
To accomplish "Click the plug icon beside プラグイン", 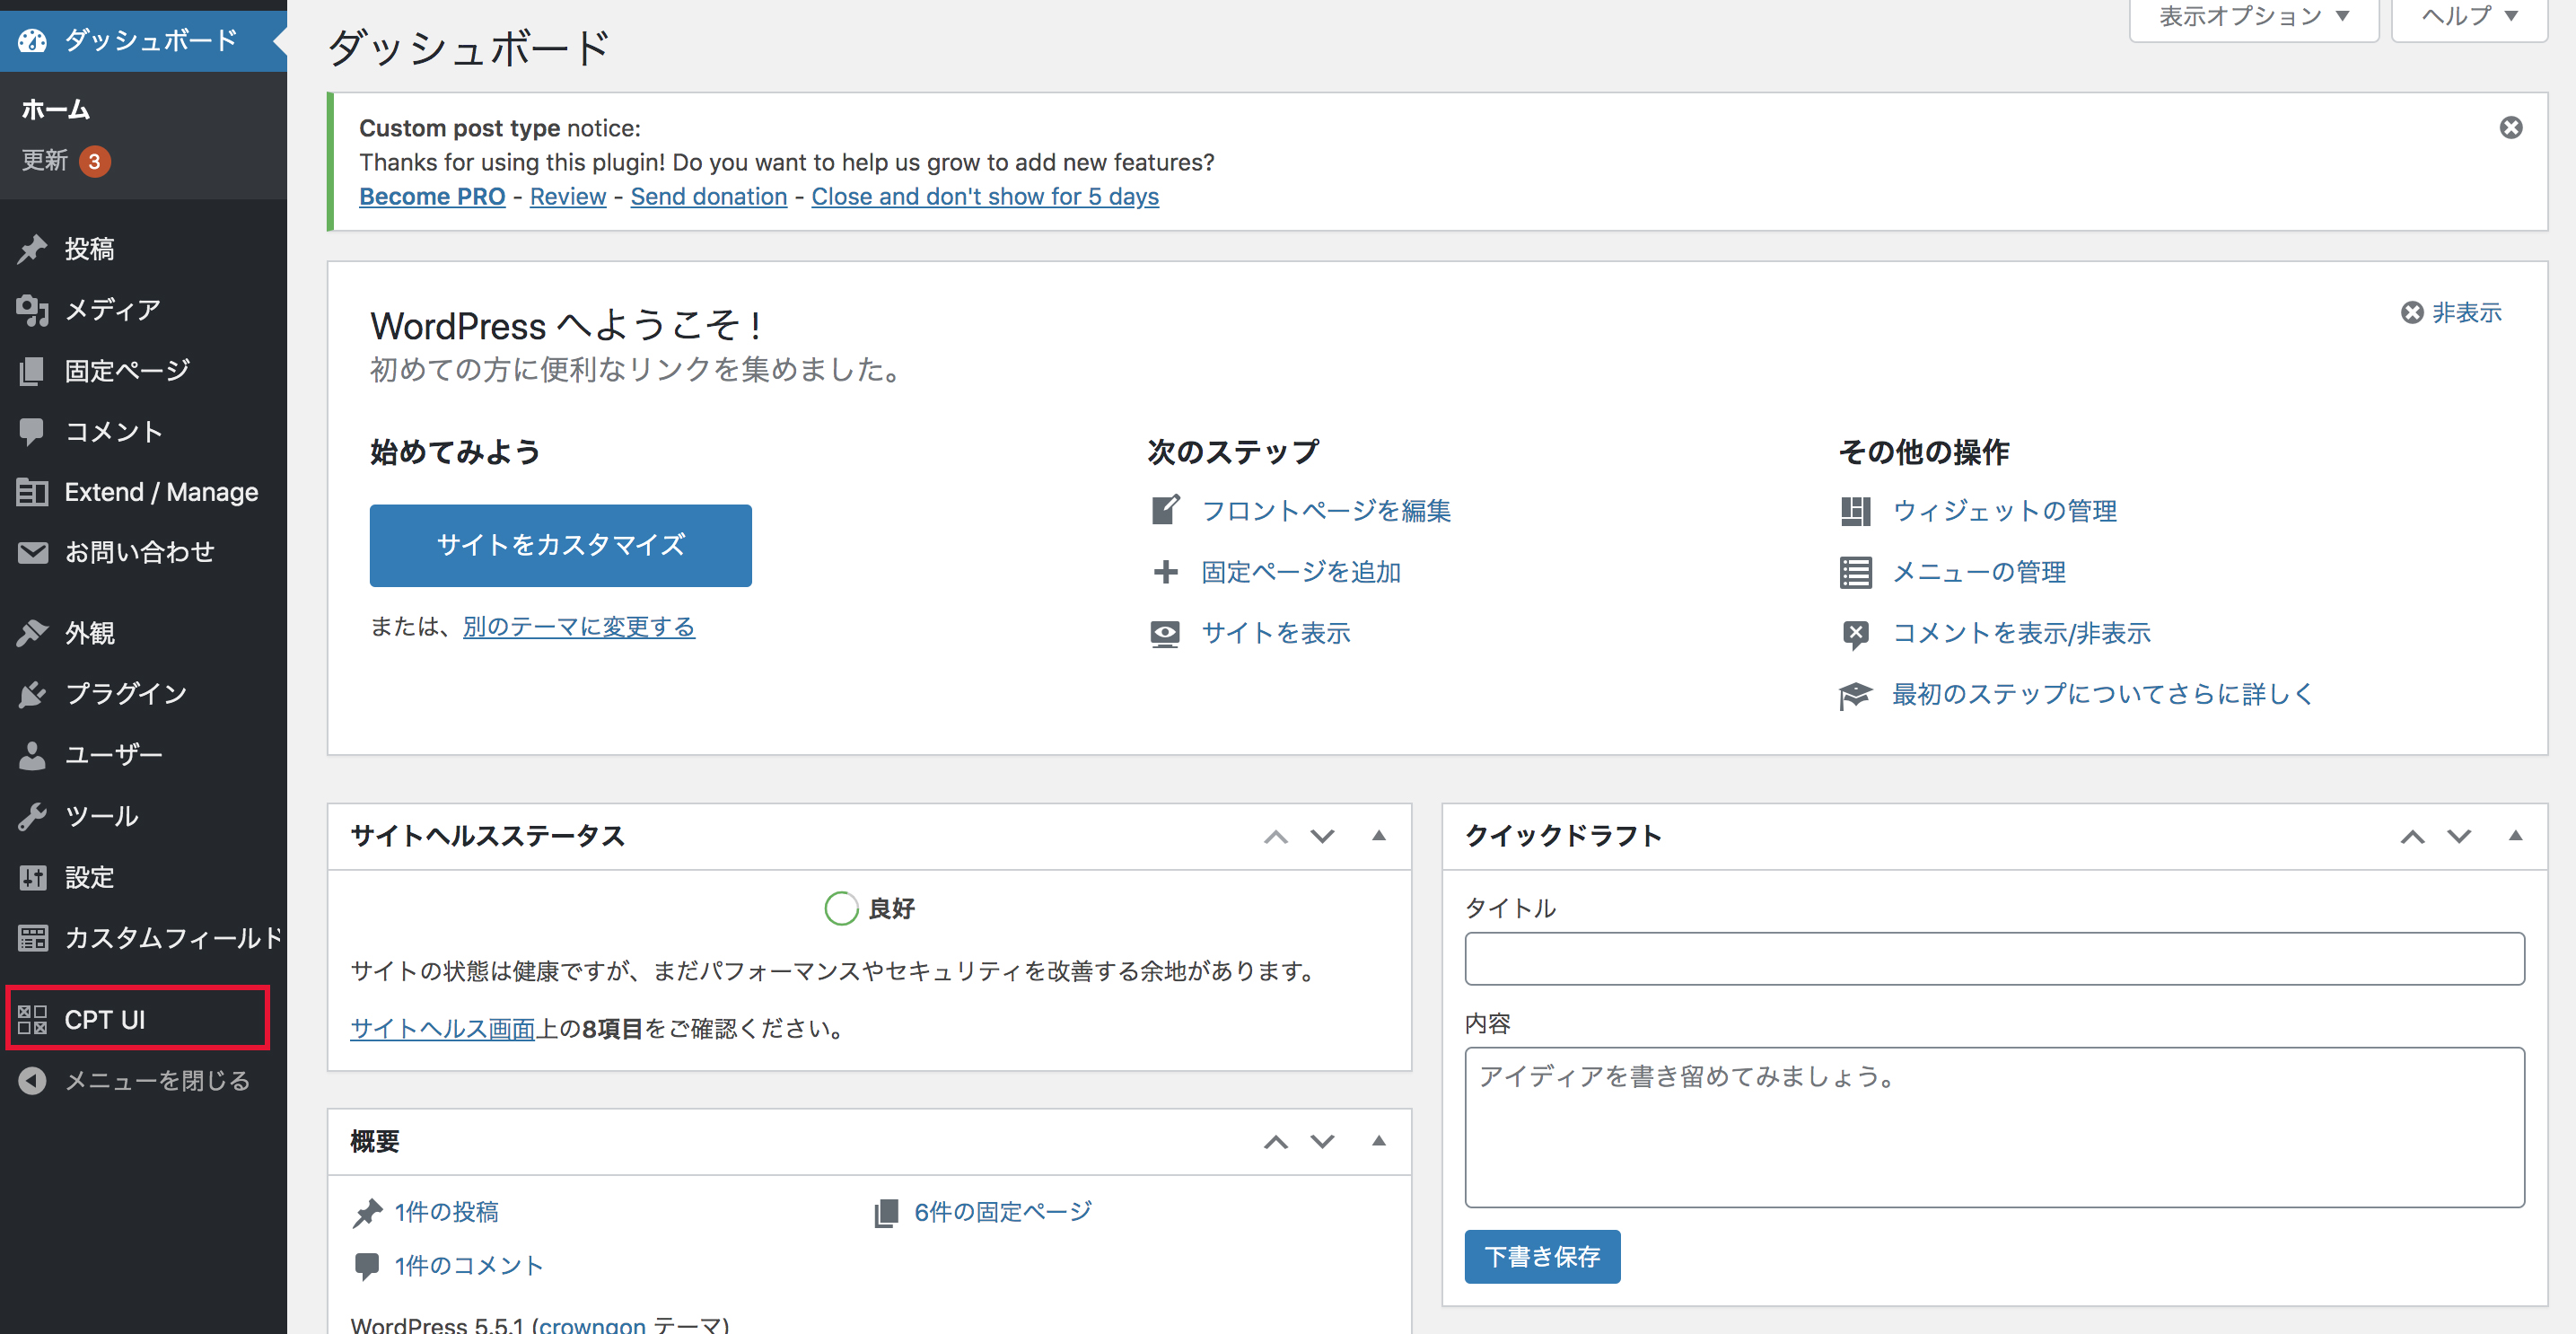I will (32, 694).
